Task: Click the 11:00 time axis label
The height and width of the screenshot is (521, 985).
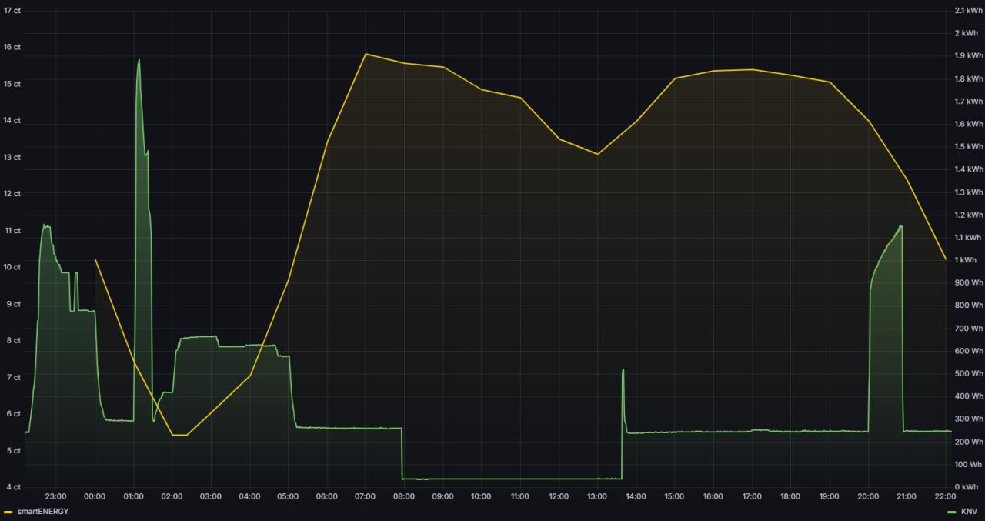Action: [519, 496]
